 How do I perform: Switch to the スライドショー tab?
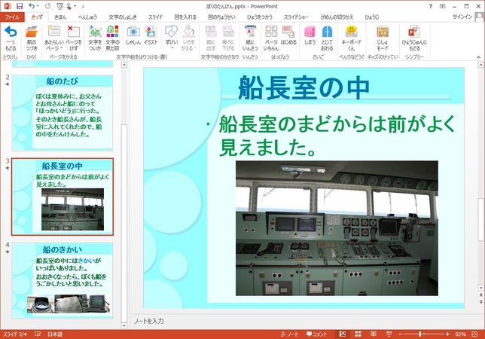296,17
